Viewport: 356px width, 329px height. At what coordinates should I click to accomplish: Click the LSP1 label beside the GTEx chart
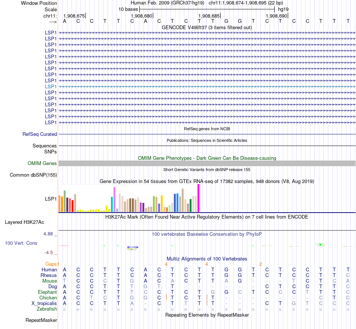point(51,199)
